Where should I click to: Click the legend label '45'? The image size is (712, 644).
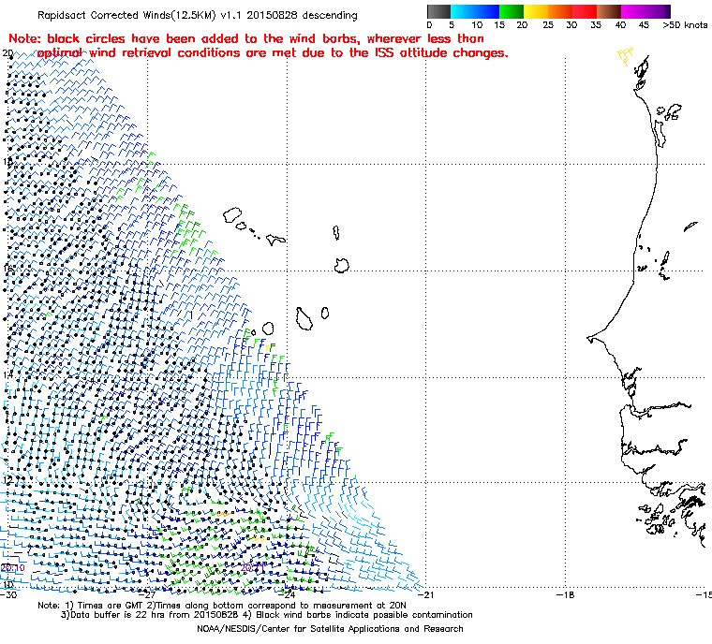tap(644, 25)
